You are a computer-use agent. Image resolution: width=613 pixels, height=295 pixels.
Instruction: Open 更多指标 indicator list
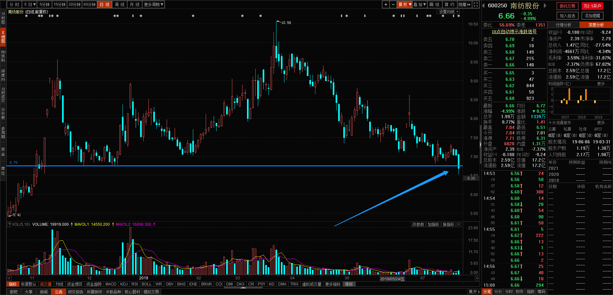[333, 284]
